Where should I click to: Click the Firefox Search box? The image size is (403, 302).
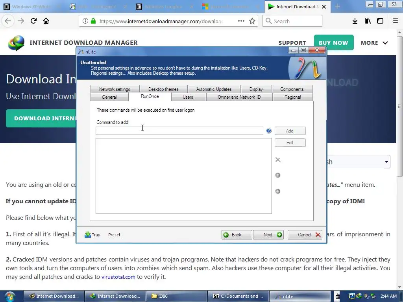pos(292,21)
